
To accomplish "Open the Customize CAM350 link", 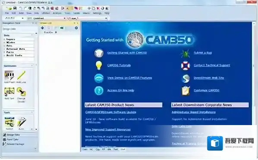I will [207, 90].
